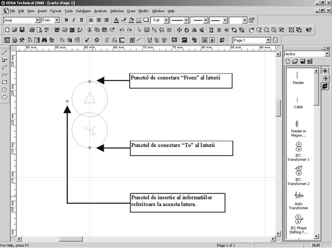Open the Database menu

[83, 11]
